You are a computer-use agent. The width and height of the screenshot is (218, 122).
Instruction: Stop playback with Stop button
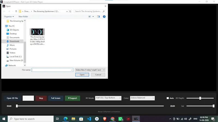click(41, 98)
